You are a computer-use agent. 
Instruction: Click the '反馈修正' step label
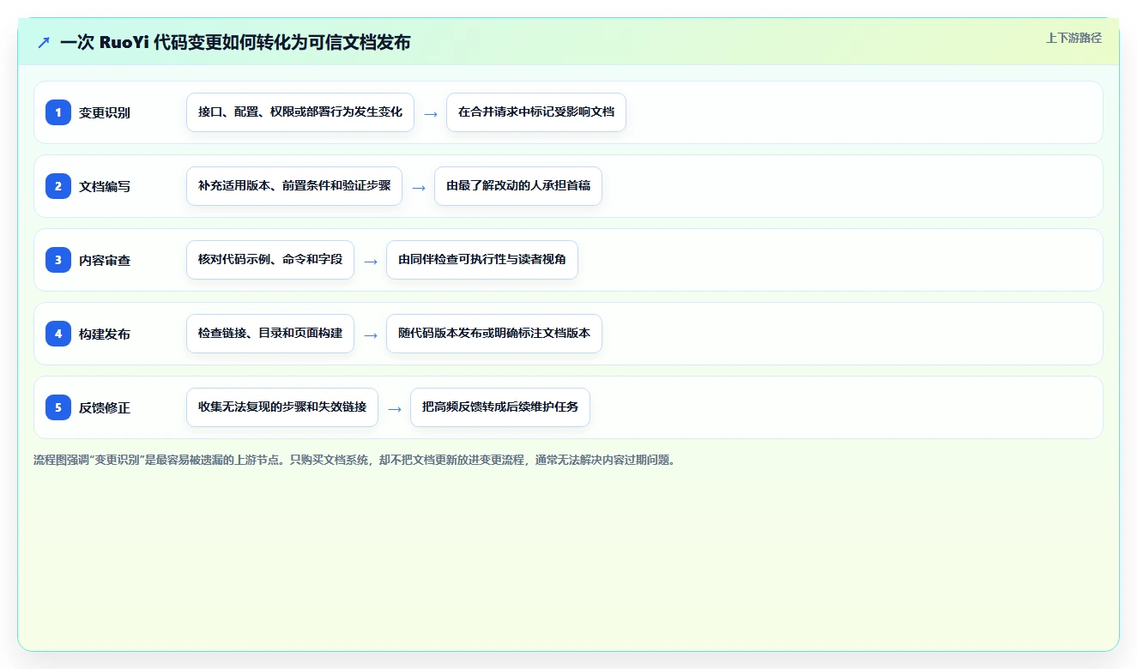(x=105, y=407)
